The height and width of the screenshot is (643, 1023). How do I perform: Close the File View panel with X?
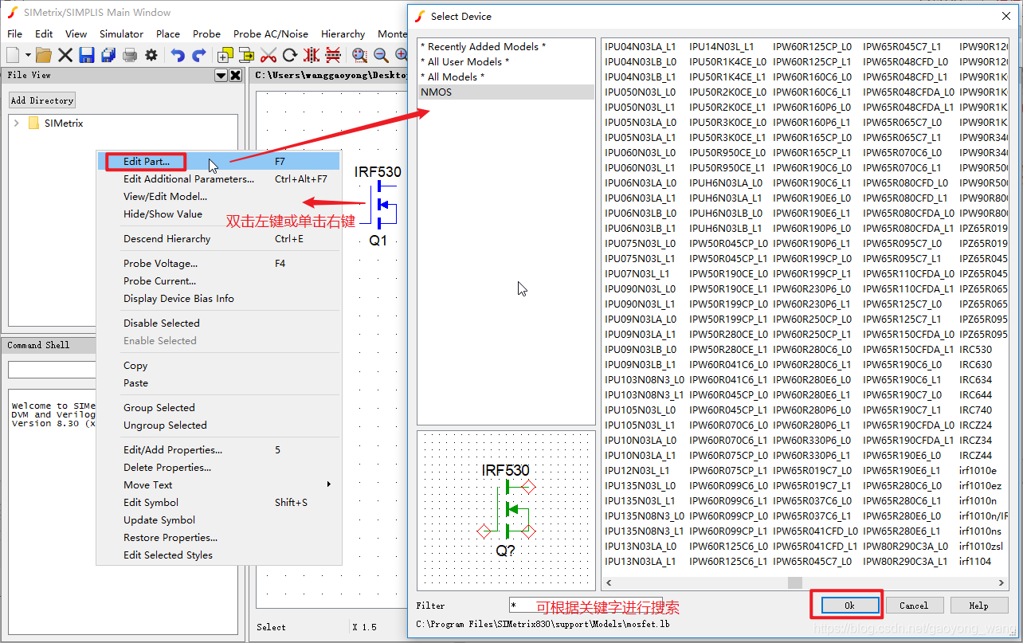click(236, 75)
